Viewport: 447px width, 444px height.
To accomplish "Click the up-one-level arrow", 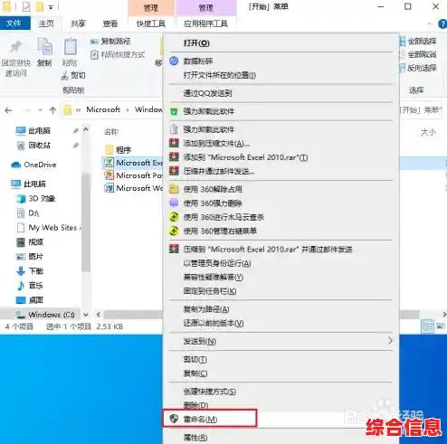I will click(52, 110).
